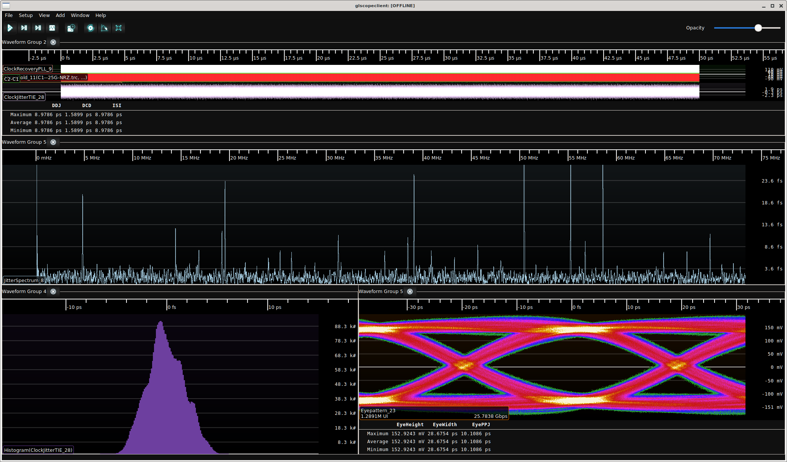The image size is (787, 462).
Task: Click the 25.7838 Gbps data rate readout
Action: [x=490, y=416]
